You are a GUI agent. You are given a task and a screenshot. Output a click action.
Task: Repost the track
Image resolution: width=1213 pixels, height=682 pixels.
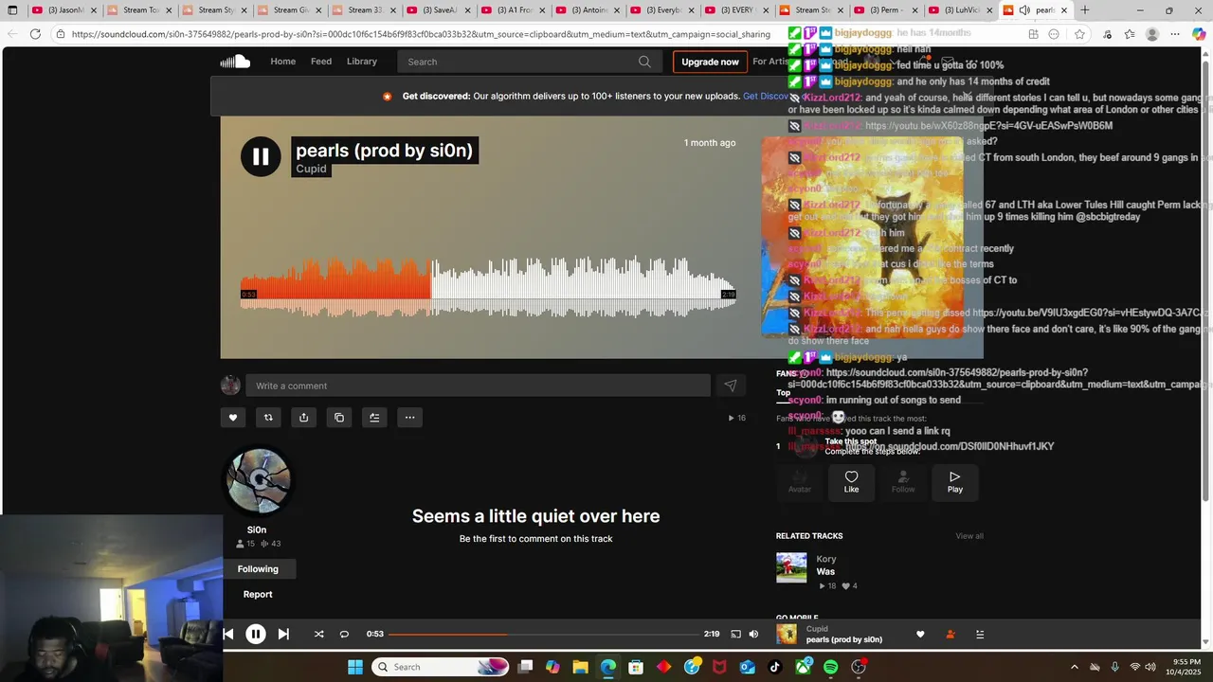(268, 418)
